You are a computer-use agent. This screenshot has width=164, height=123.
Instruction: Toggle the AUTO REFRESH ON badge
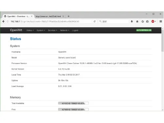pos(144,30)
